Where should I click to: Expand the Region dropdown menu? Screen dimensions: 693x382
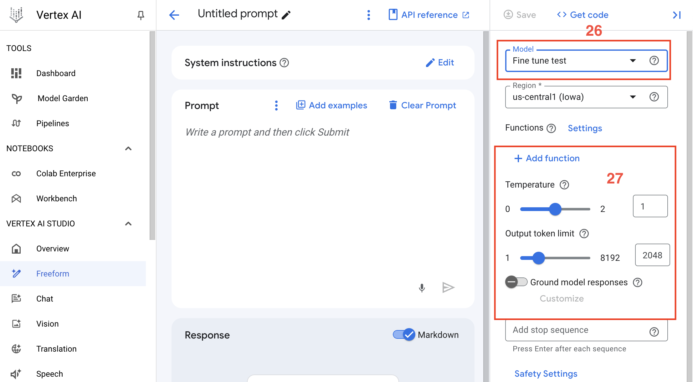click(x=634, y=97)
